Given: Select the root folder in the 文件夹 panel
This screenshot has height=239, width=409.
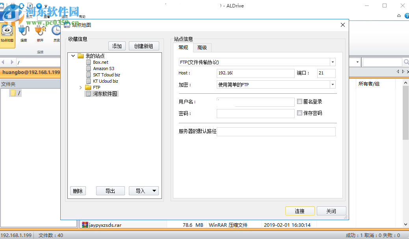Looking at the screenshot, I should pos(15,93).
